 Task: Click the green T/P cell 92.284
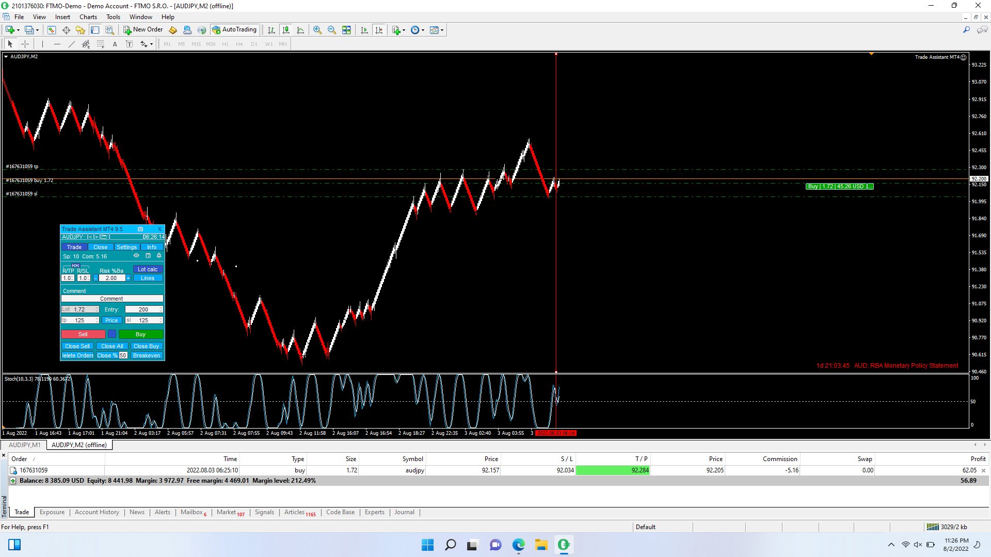pyautogui.click(x=612, y=470)
